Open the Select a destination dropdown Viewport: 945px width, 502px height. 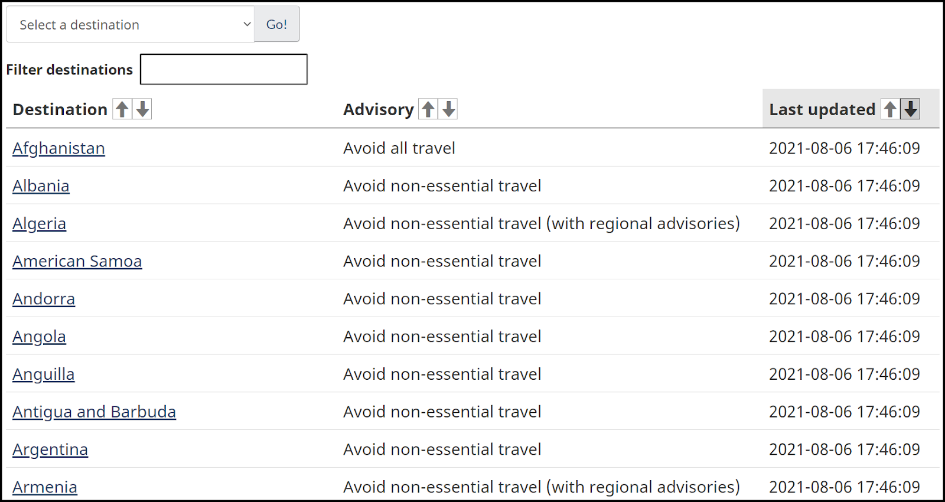(x=131, y=25)
